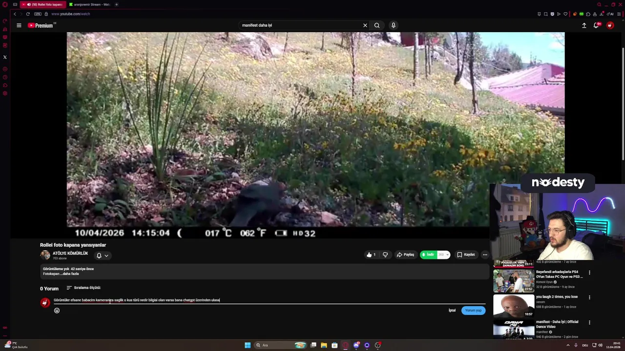Click the Paylaş share button

(x=405, y=254)
